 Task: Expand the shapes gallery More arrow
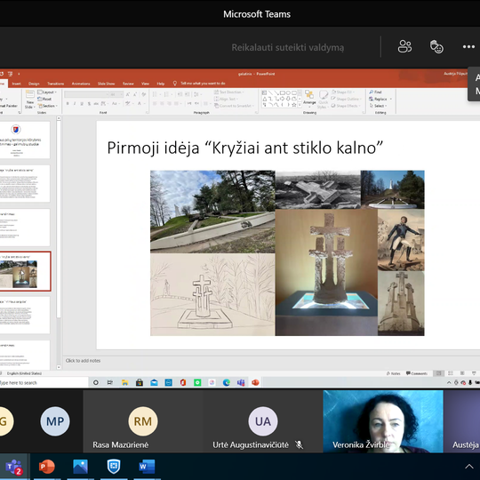pyautogui.click(x=300, y=105)
